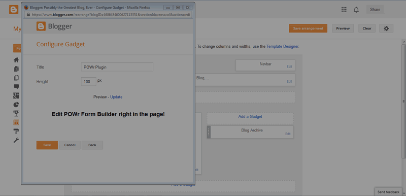Screen dimensions: 406x196
Task: Click the page vertical scrollbar
Action: 403,101
